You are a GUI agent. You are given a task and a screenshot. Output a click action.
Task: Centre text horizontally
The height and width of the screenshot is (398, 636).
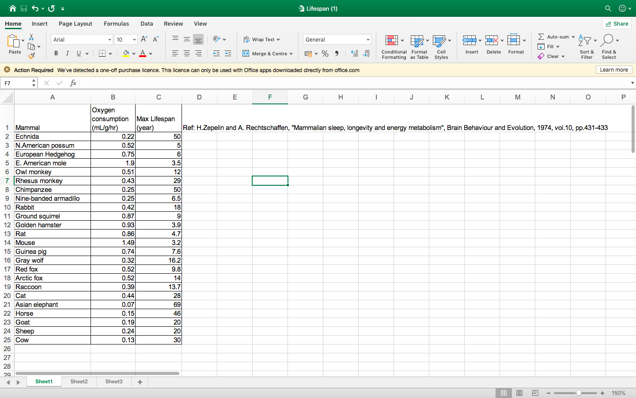coord(187,54)
